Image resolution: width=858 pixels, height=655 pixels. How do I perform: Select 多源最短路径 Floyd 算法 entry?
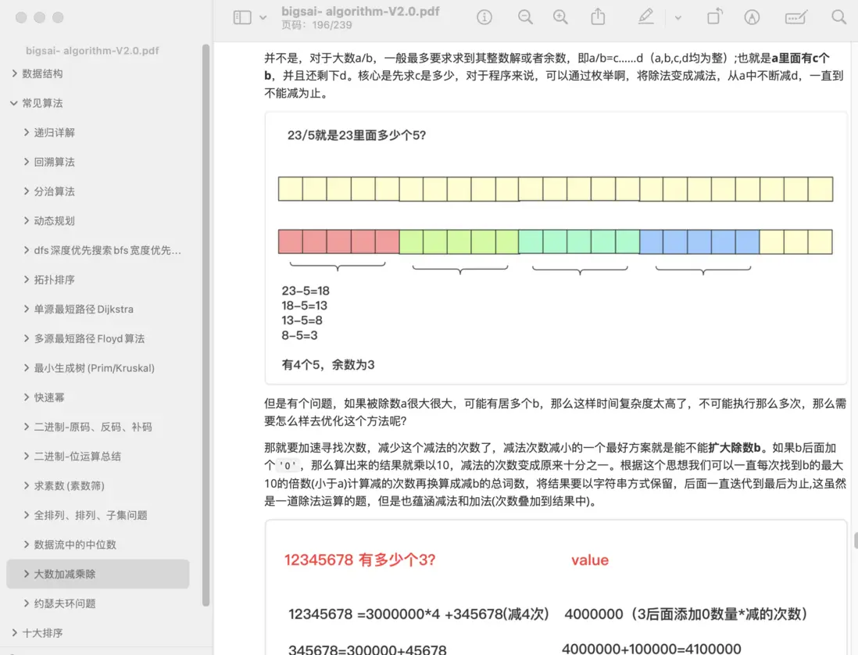pos(89,338)
